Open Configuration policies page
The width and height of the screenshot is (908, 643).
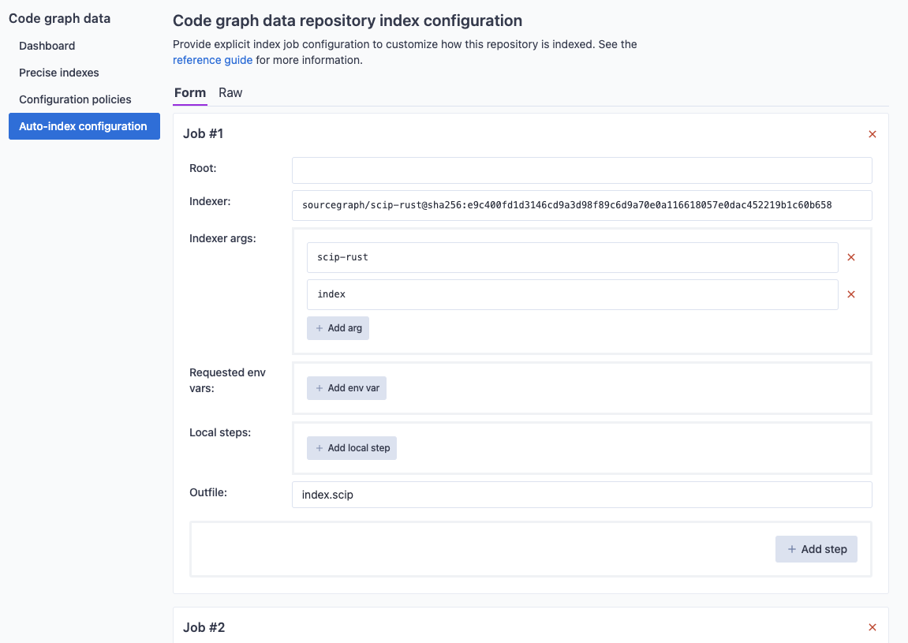75,99
